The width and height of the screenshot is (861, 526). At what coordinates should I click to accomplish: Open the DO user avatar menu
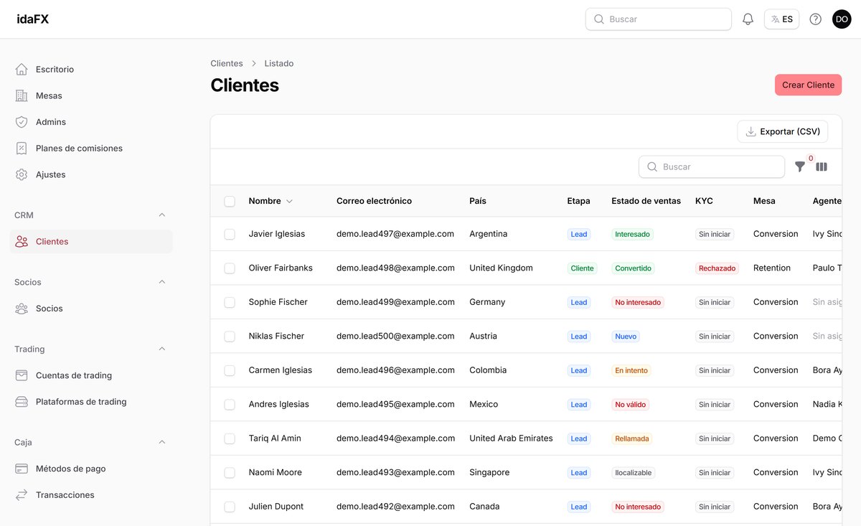tap(842, 19)
